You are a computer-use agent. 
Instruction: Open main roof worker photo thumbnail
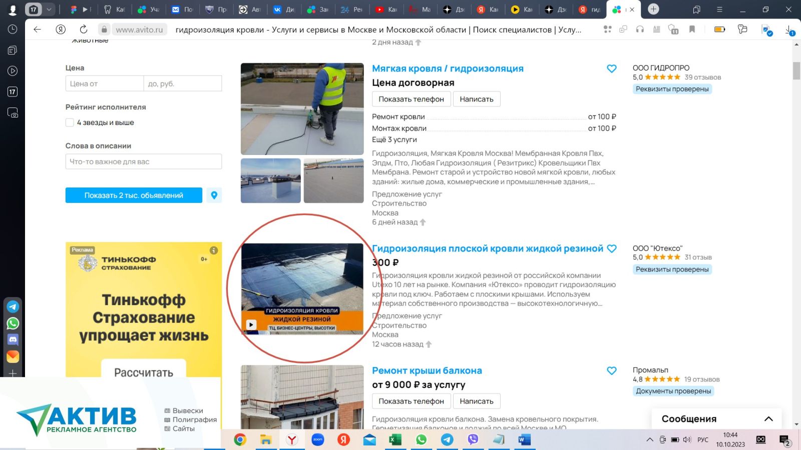(302, 109)
